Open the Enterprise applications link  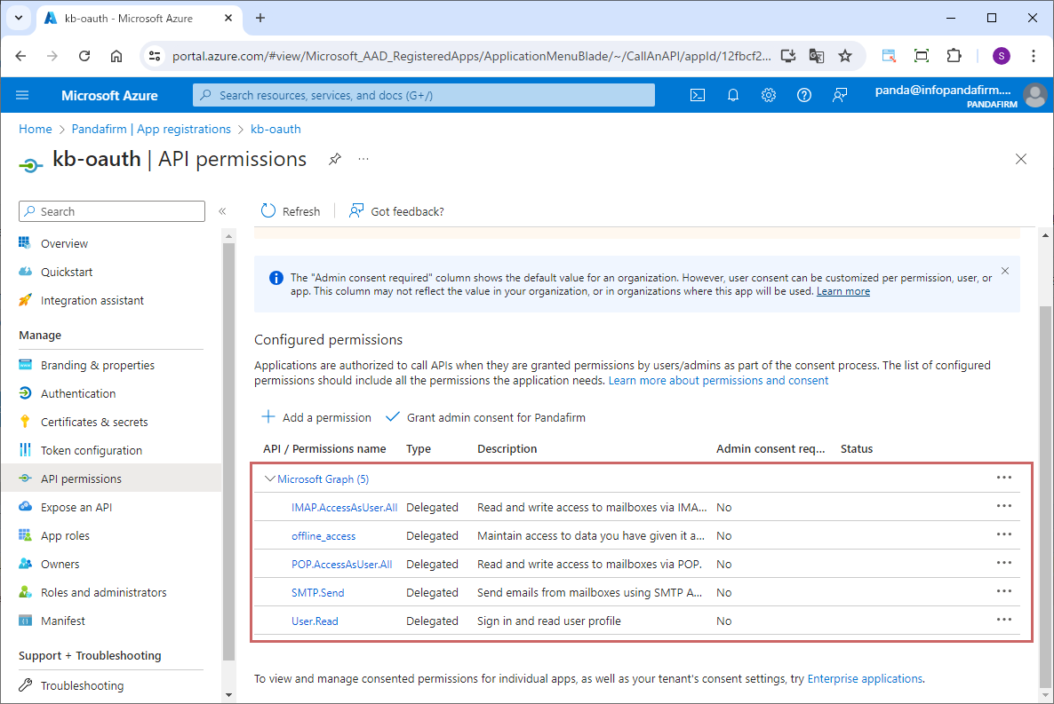tap(865, 678)
